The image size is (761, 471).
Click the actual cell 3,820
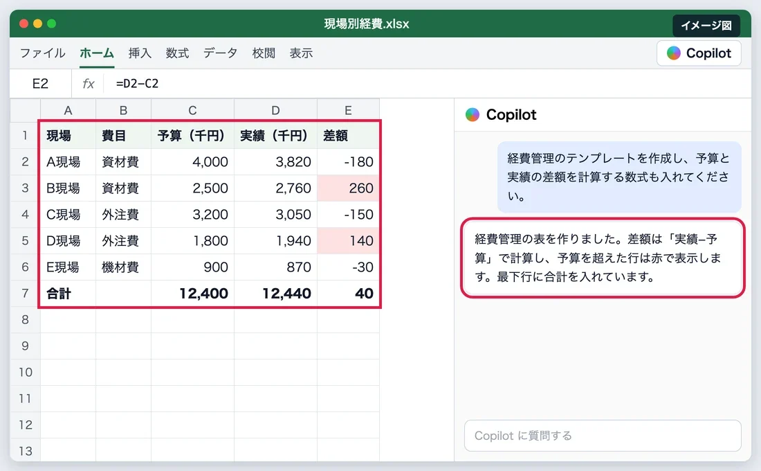(x=275, y=162)
